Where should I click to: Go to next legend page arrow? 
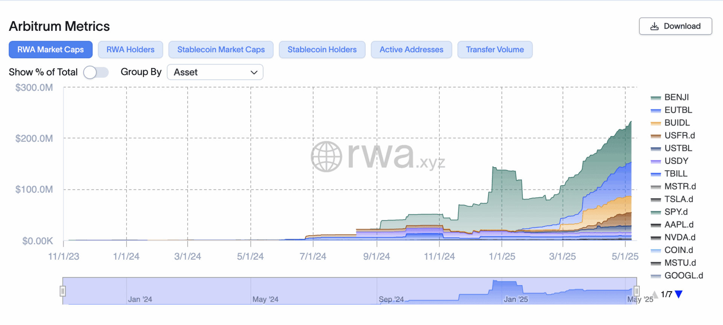(679, 294)
